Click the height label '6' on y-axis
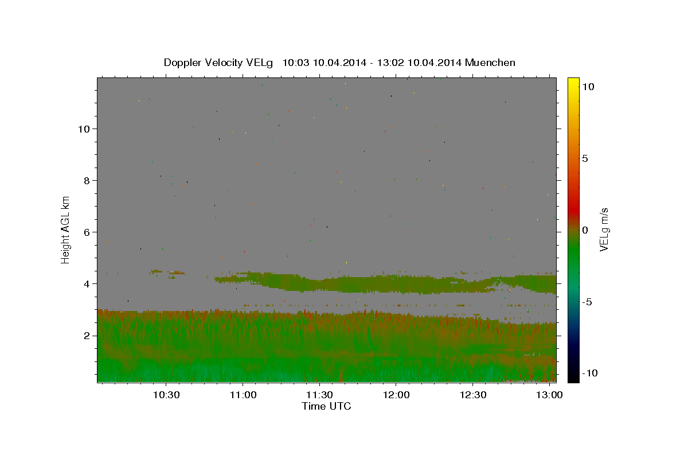The image size is (688, 459). [87, 232]
